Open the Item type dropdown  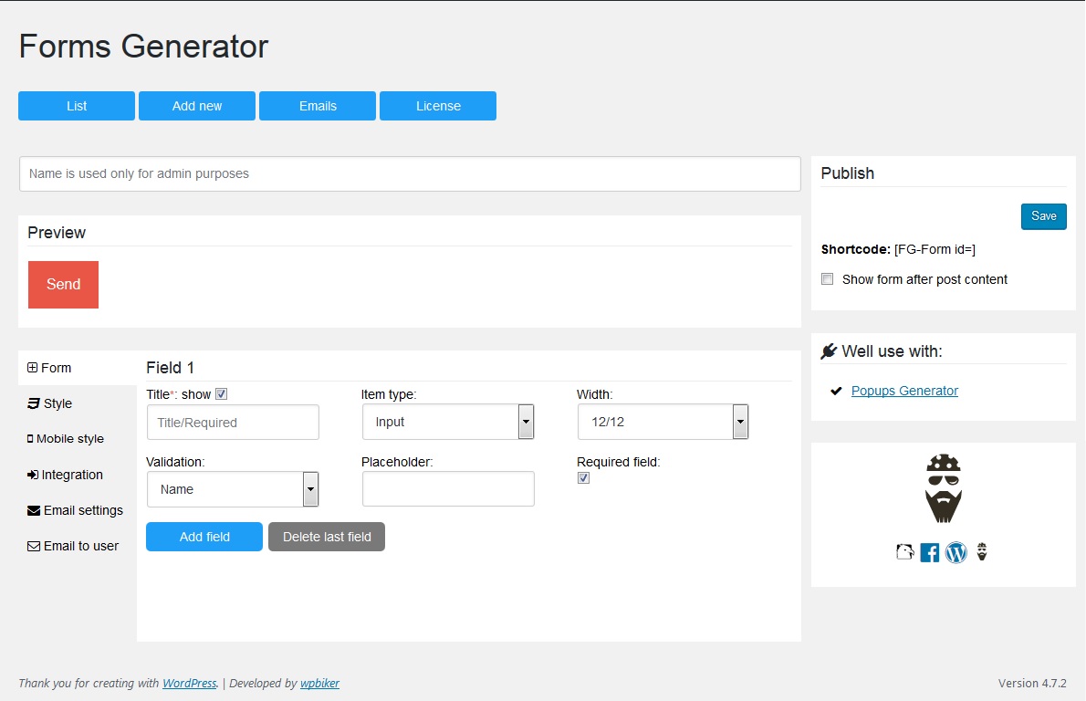coord(448,422)
